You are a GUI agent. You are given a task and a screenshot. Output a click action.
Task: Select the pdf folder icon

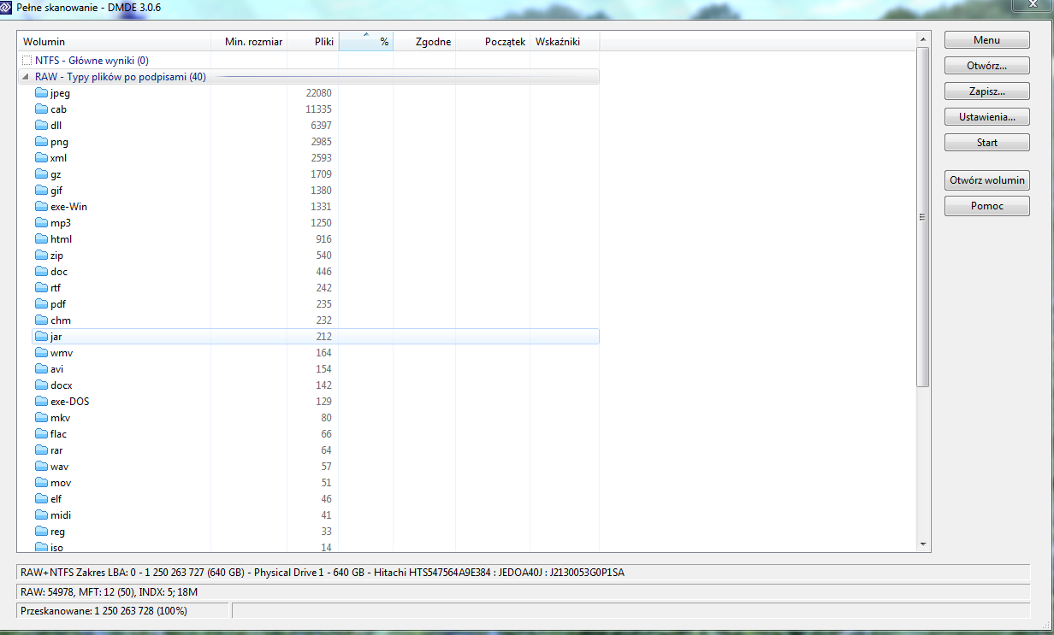click(x=41, y=304)
